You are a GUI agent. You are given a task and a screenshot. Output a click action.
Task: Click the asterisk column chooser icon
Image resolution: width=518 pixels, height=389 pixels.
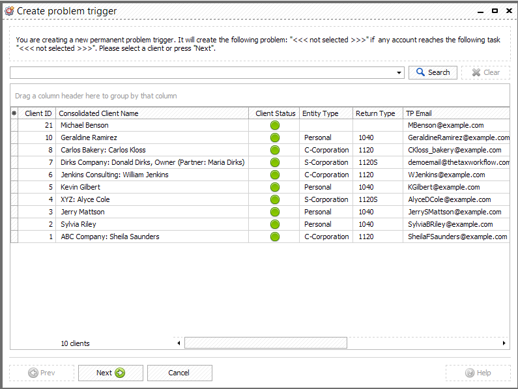pyautogui.click(x=14, y=113)
